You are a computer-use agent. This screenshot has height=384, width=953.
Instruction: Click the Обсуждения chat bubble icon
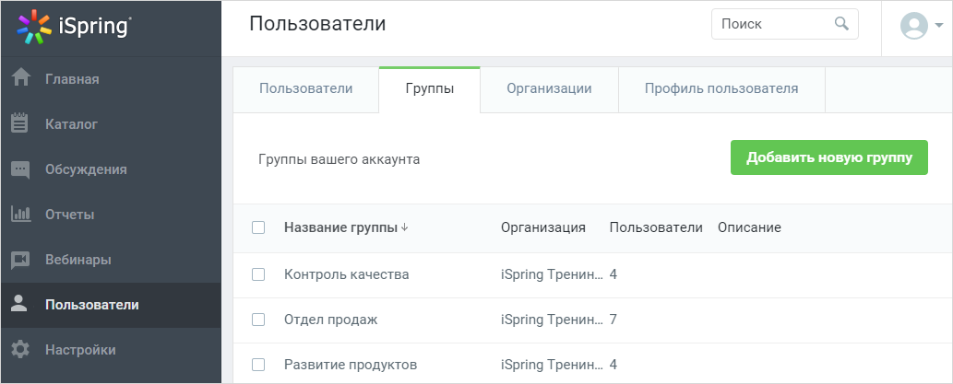(20, 169)
